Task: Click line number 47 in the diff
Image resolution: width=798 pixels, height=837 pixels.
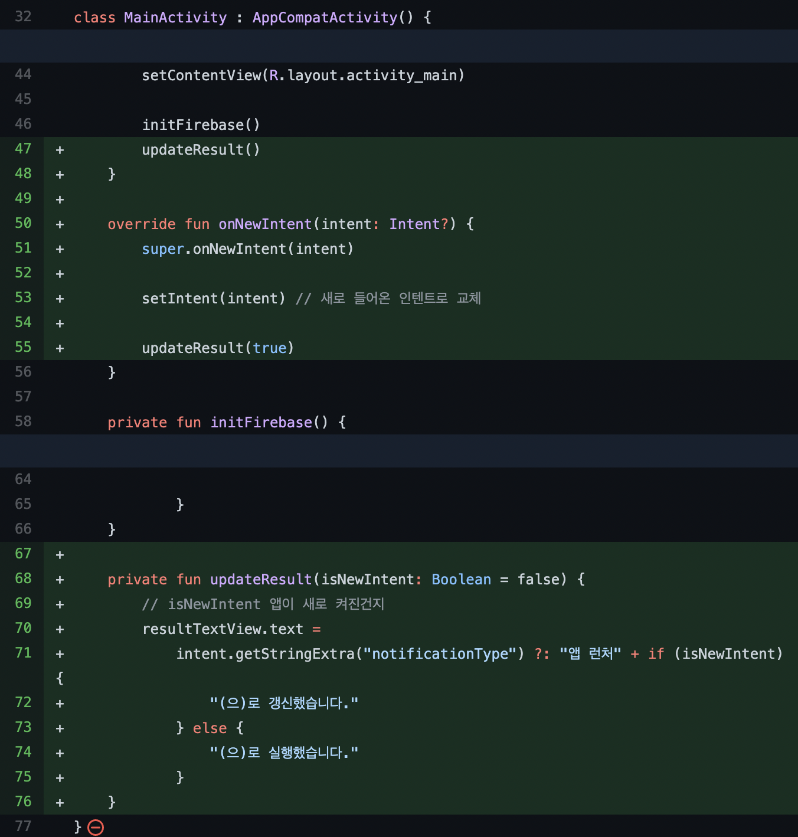Action: coord(23,149)
